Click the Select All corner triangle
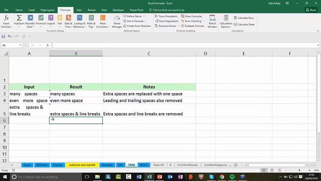This screenshot has height=181, width=321. (x=6, y=54)
